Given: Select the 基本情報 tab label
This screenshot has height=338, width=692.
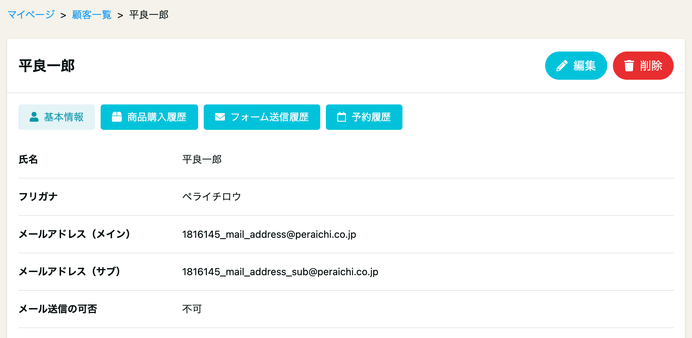Looking at the screenshot, I should point(64,117).
